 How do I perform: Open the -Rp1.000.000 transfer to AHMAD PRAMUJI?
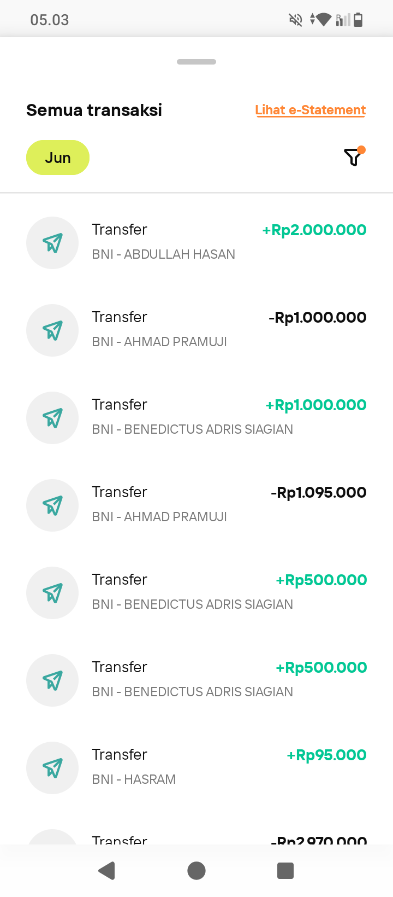point(196,330)
